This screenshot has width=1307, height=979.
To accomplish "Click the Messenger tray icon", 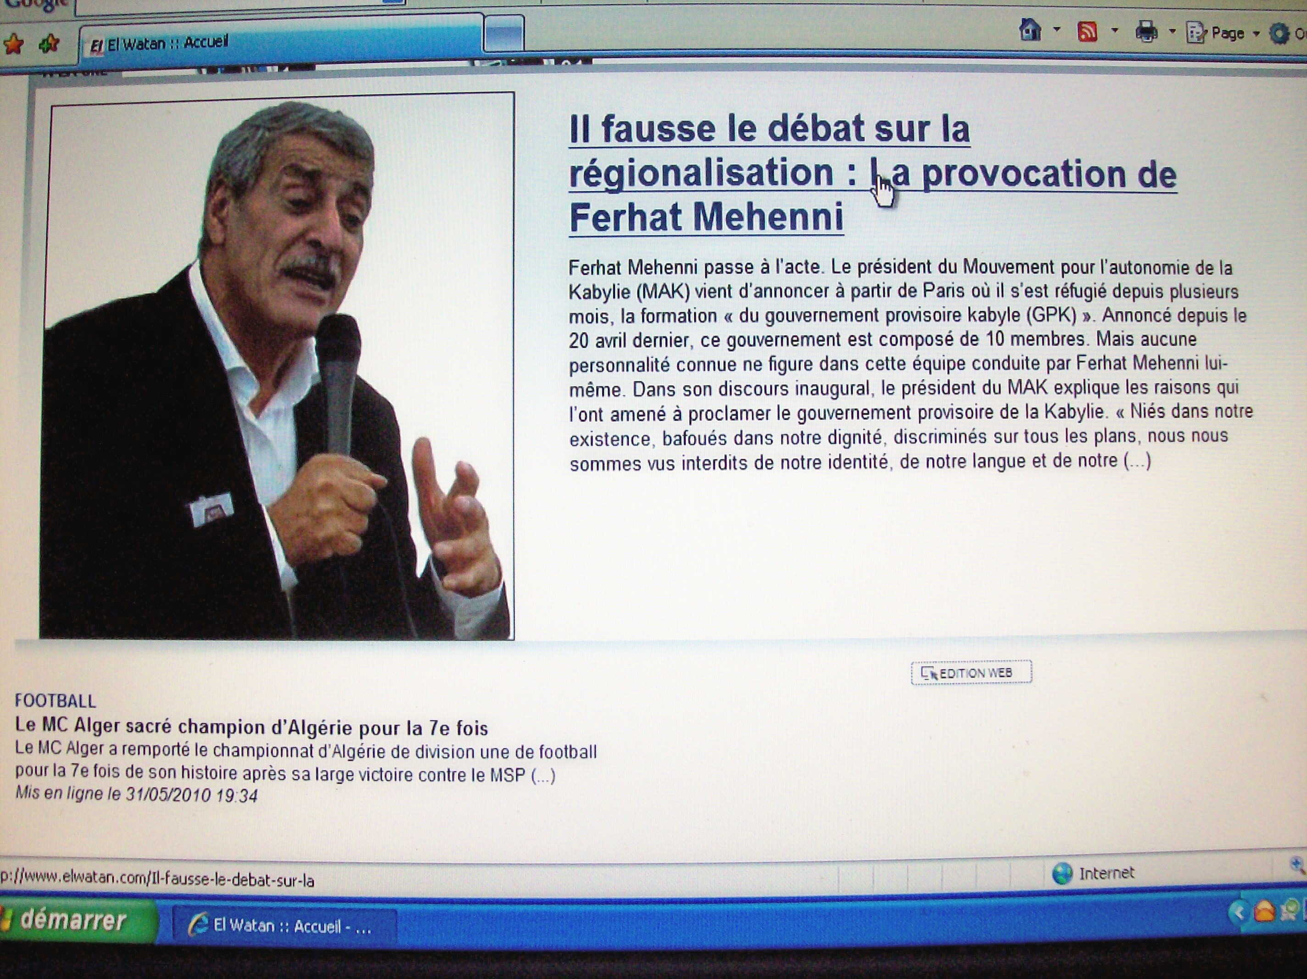I will point(1291,911).
